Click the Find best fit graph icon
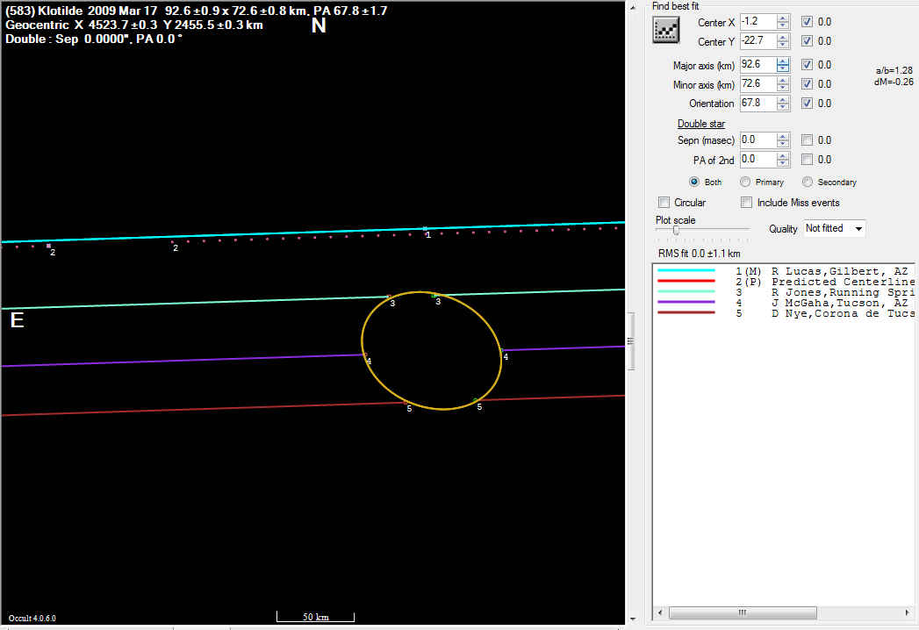This screenshot has height=630, width=919. point(666,30)
